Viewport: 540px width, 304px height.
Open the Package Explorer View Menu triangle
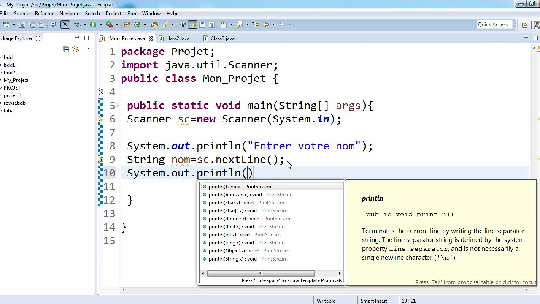pos(87,49)
